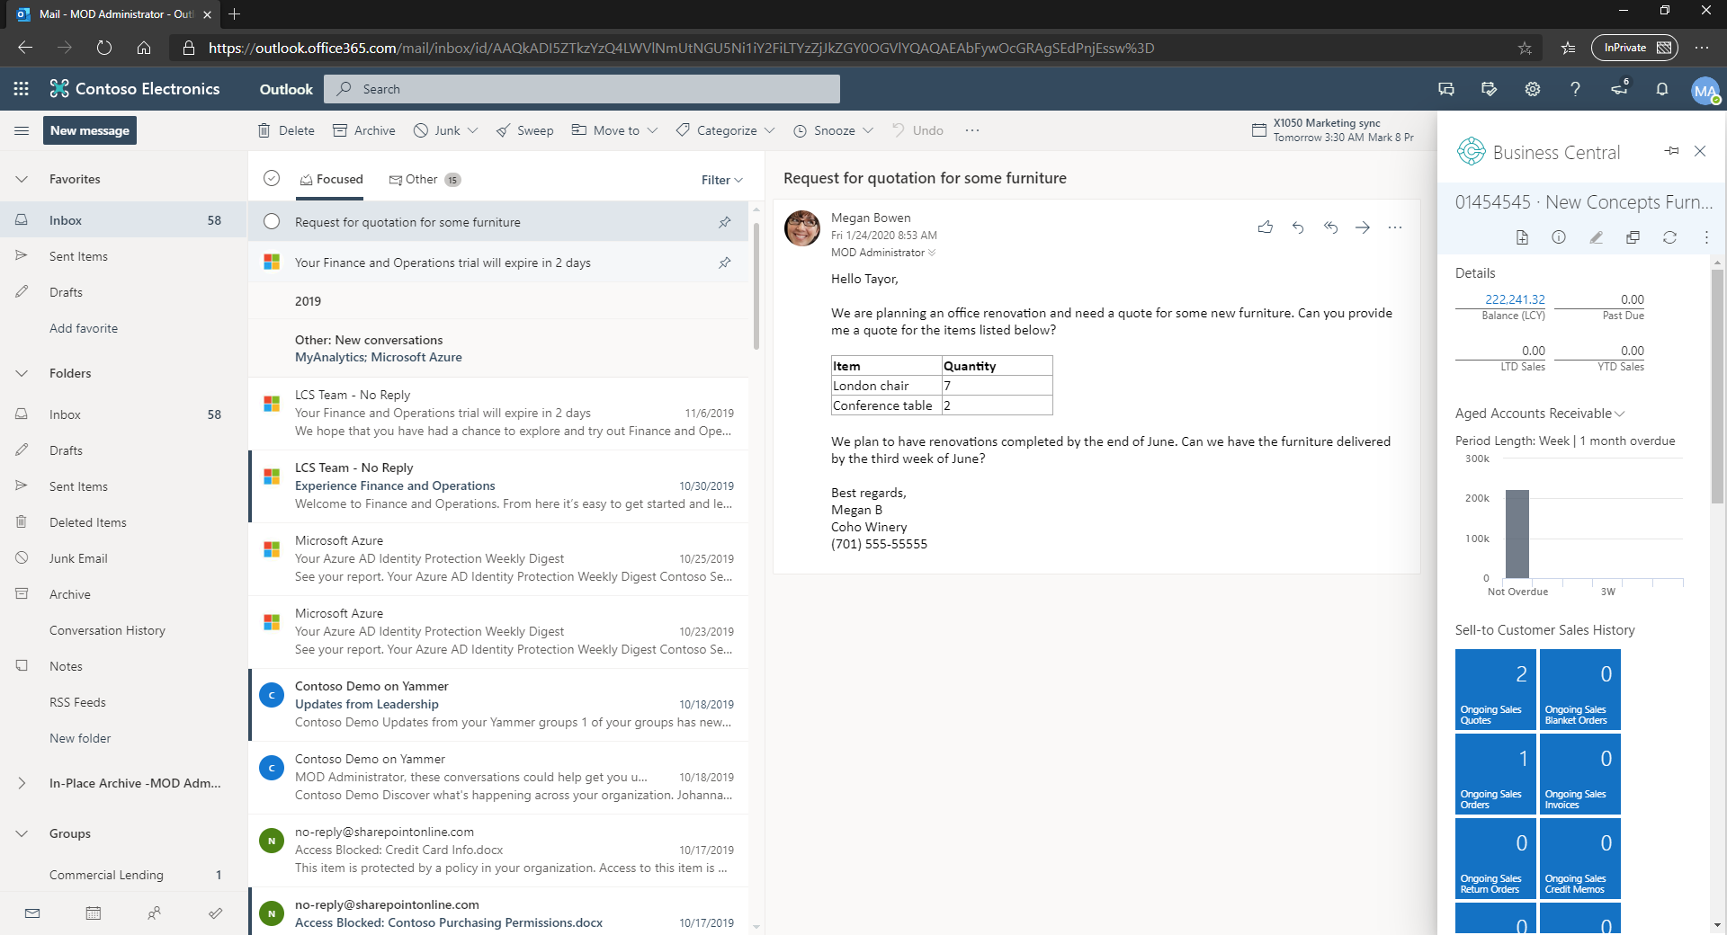This screenshot has width=1727, height=935.
Task: Open Ongoing Sales Invoices tile
Action: click(1580, 774)
